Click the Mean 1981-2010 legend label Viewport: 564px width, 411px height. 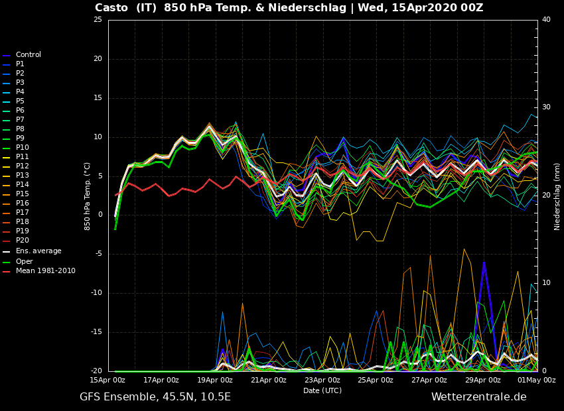click(x=46, y=271)
